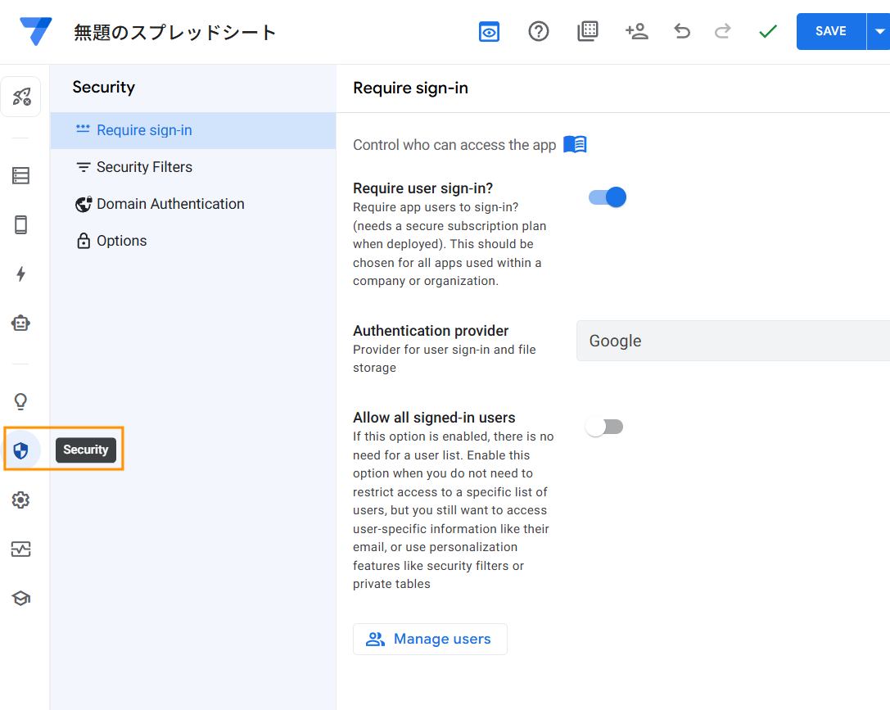
Task: Open the Automation bot icon in sidebar
Action: tap(21, 323)
